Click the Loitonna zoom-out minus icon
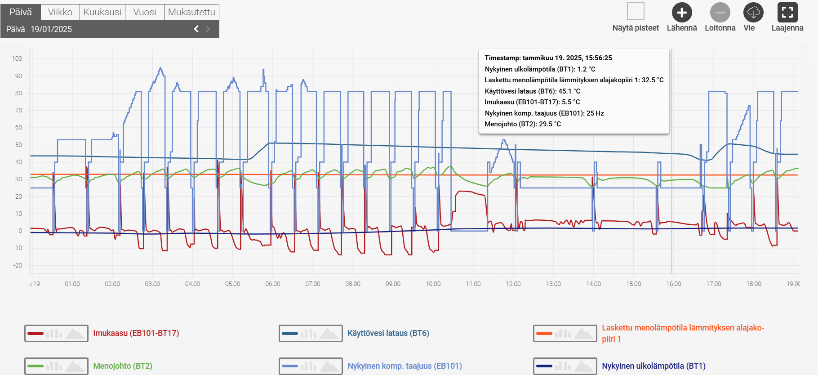Viewport: 818px width, 375px height. click(x=720, y=13)
